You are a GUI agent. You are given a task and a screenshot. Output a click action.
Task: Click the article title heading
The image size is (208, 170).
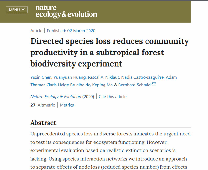[109, 52]
